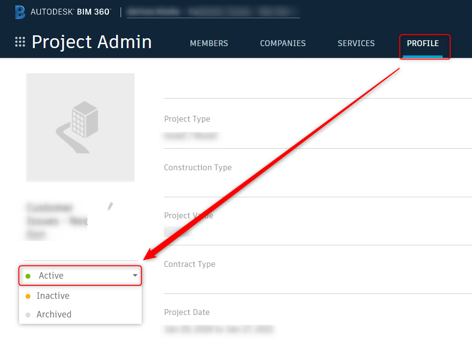This screenshot has width=472, height=341.
Task: Navigate to the SERVICES tab
Action: [356, 43]
